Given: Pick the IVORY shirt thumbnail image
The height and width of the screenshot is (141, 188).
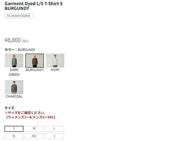Looking at the screenshot, I should [x=55, y=60].
